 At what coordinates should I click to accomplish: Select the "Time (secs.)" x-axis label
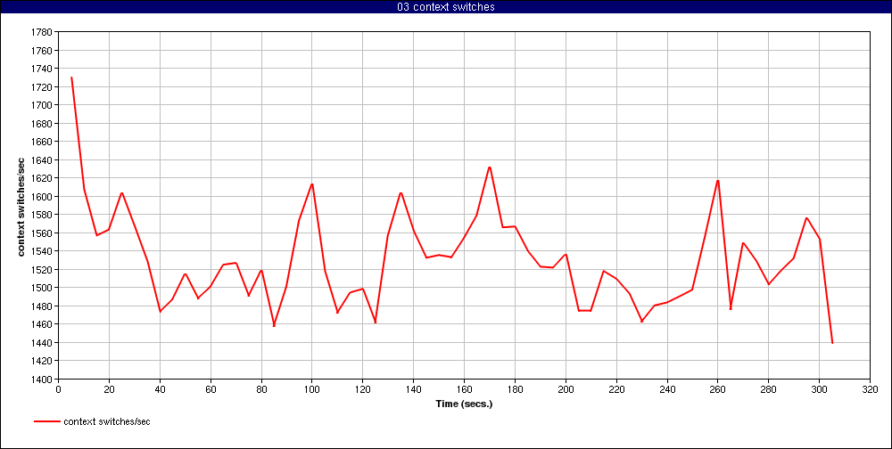coord(464,404)
